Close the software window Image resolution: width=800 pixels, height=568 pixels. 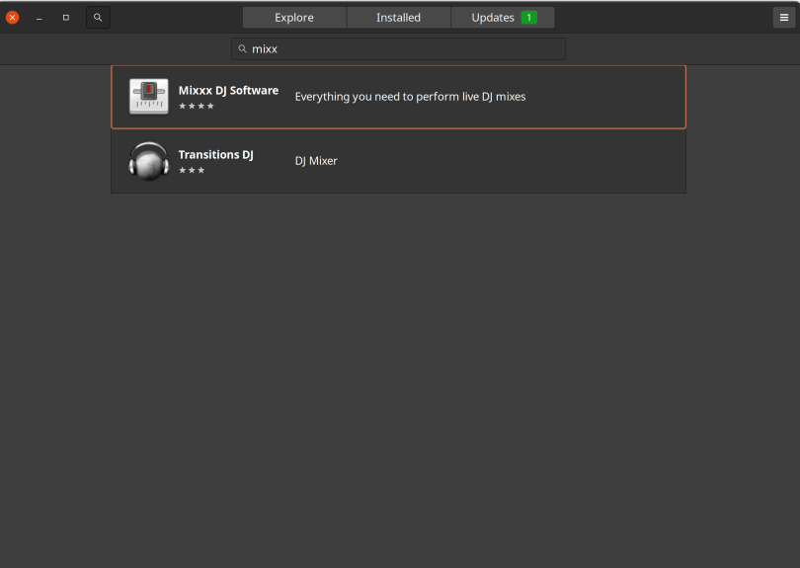[12, 18]
